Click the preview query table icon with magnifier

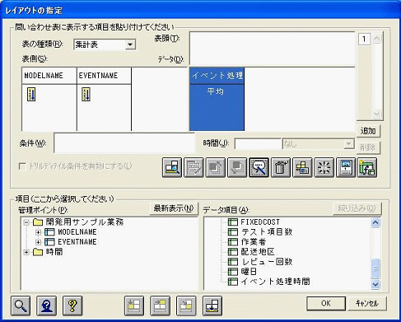172,167
